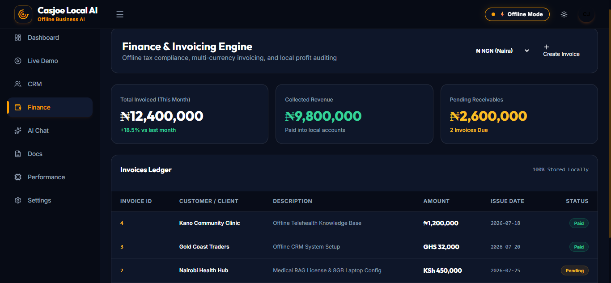Click the Docs file icon

click(x=18, y=154)
